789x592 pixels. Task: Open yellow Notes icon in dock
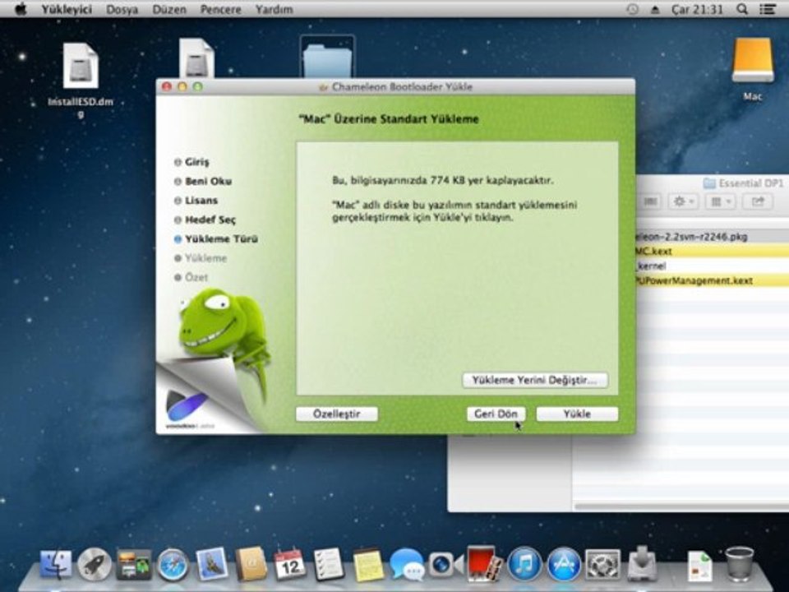pyautogui.click(x=368, y=565)
